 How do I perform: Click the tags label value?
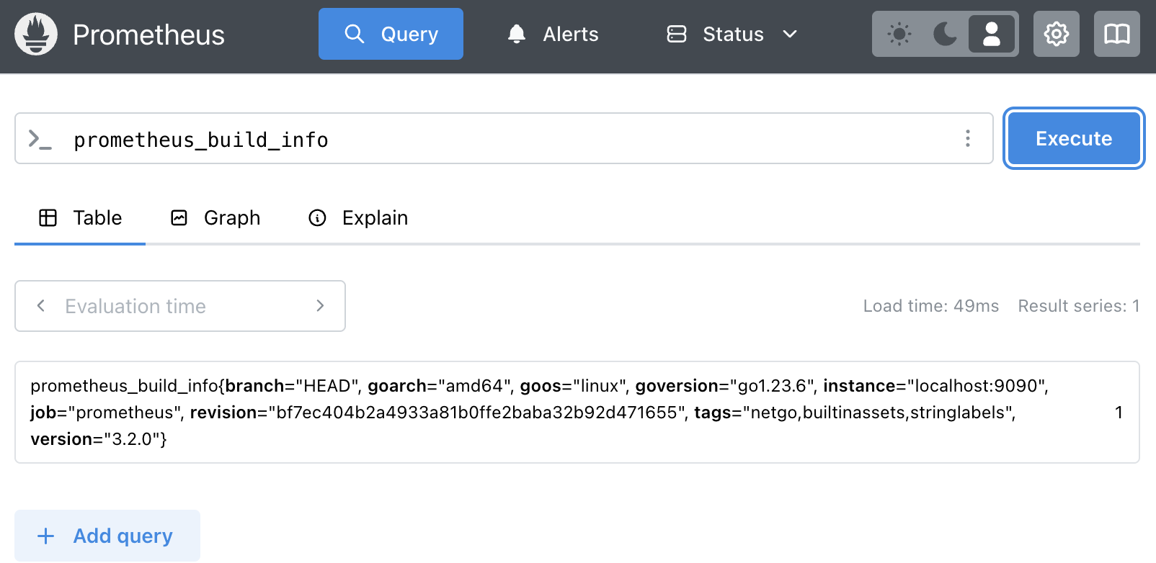point(876,413)
